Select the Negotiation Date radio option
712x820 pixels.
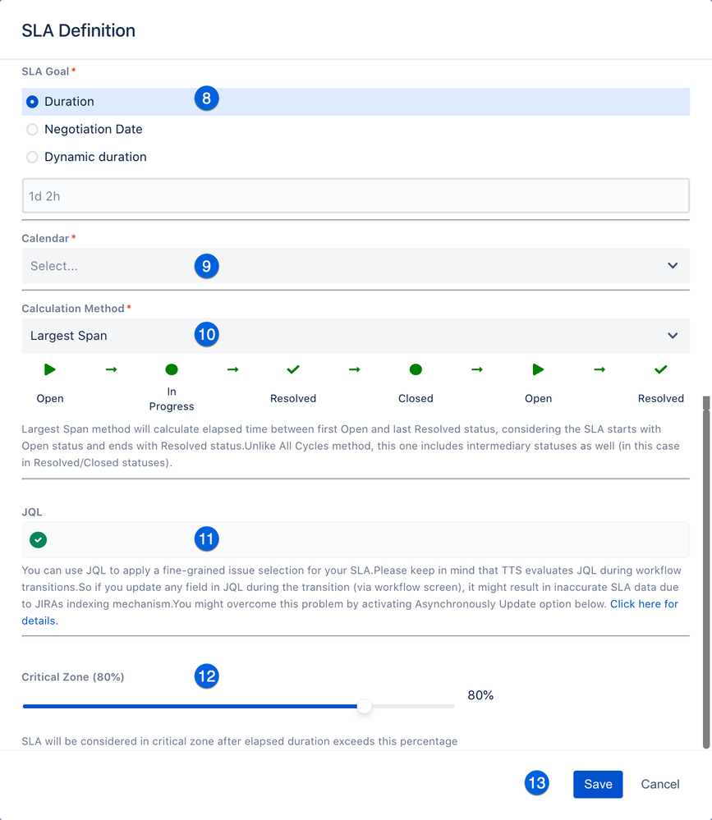click(x=32, y=129)
